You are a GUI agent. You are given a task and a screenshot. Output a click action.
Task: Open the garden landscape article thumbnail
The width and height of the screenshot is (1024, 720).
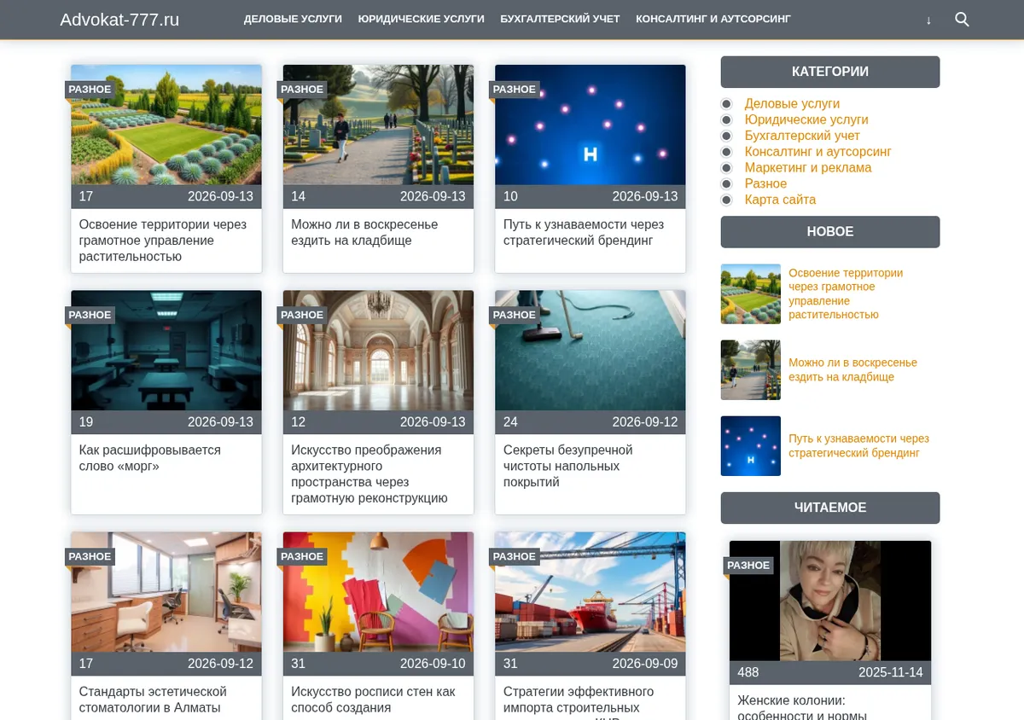[x=166, y=125]
